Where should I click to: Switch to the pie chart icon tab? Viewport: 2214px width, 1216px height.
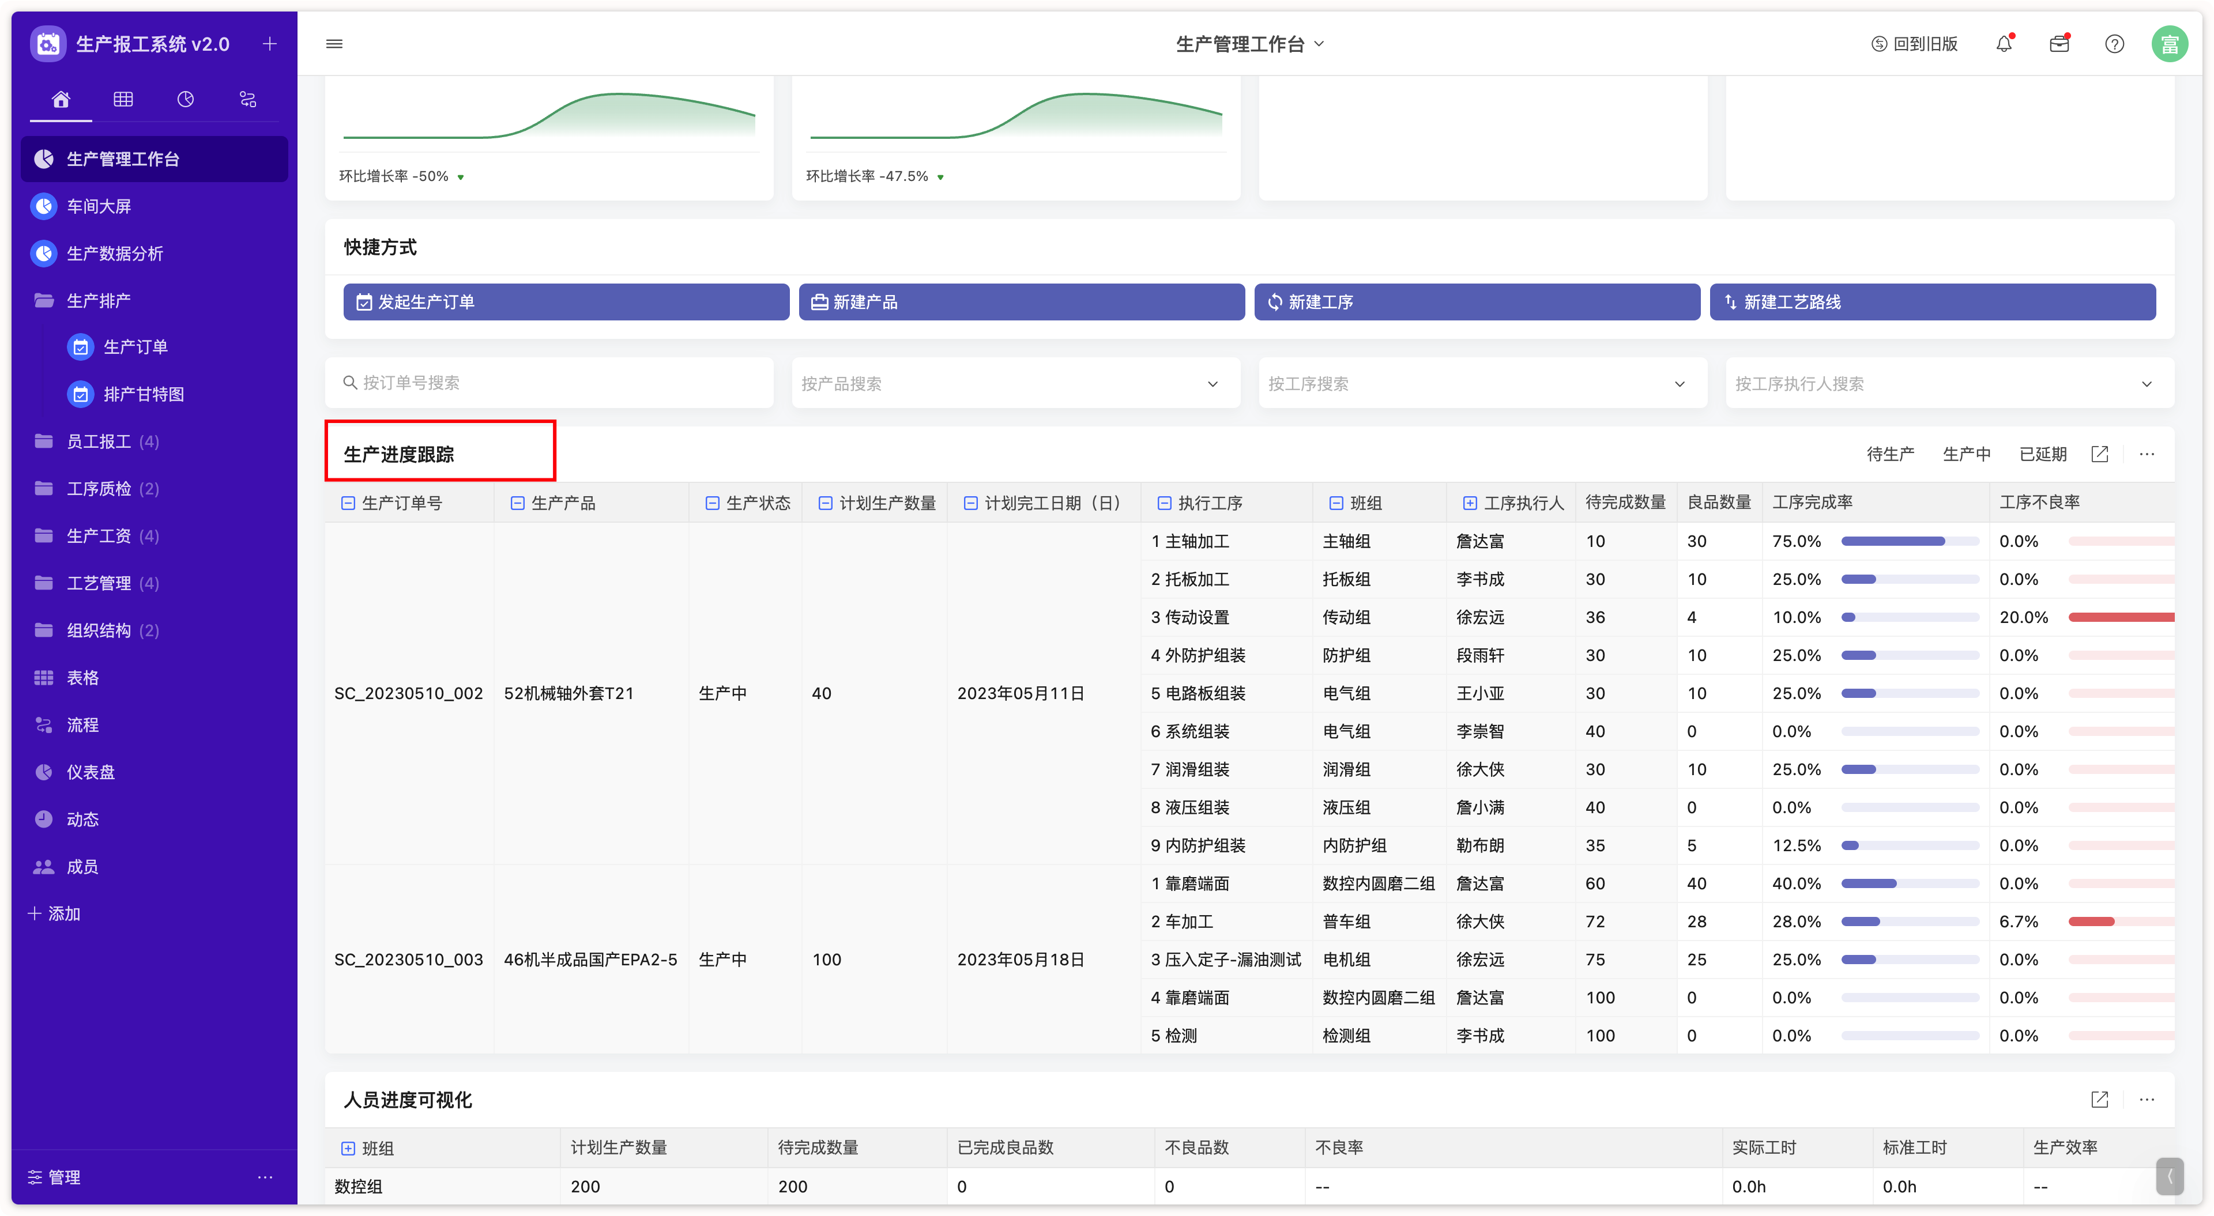click(186, 100)
